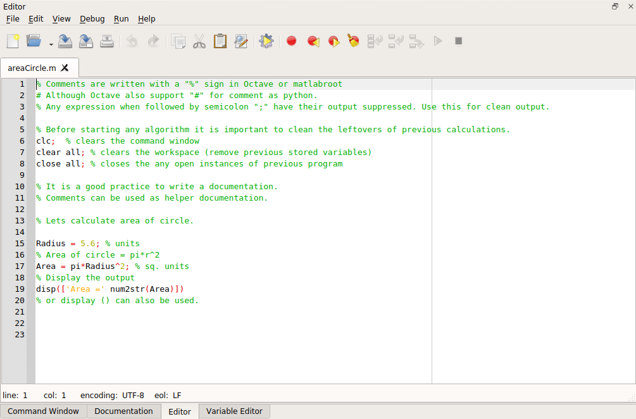Toggle a breakpoint on the current line
The image size is (636, 419).
click(x=291, y=41)
